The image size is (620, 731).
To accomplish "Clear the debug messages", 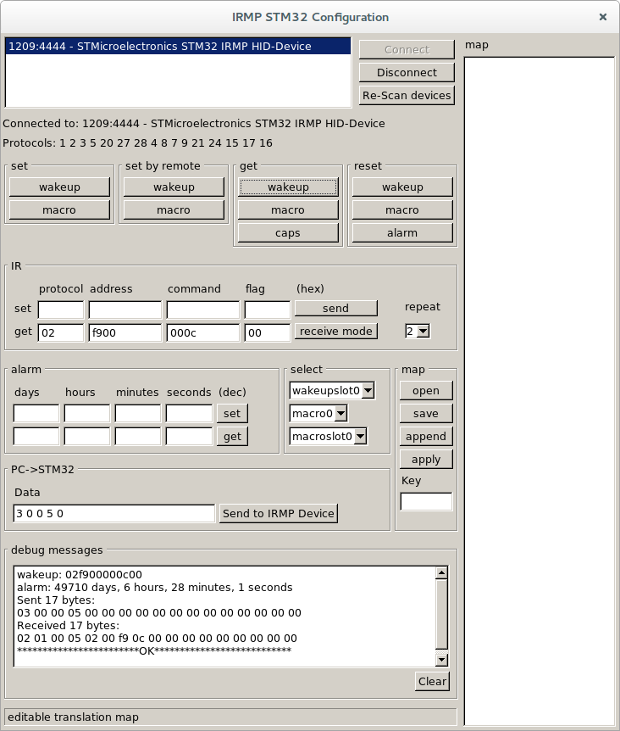I will 432,681.
